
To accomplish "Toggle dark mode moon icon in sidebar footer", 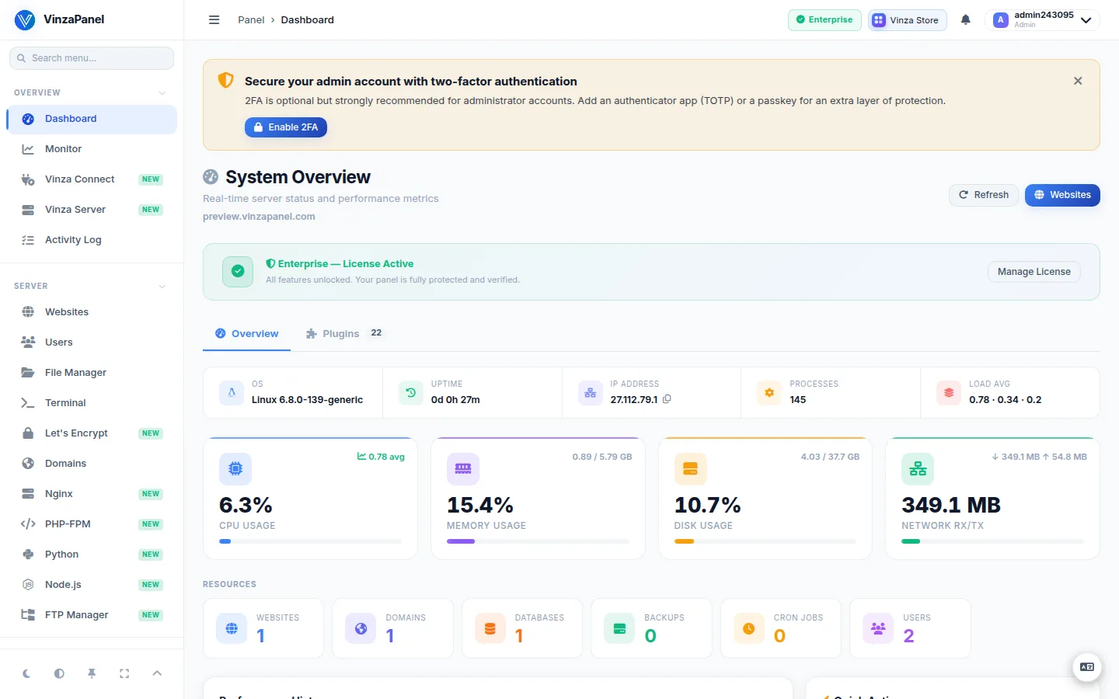I will click(26, 673).
